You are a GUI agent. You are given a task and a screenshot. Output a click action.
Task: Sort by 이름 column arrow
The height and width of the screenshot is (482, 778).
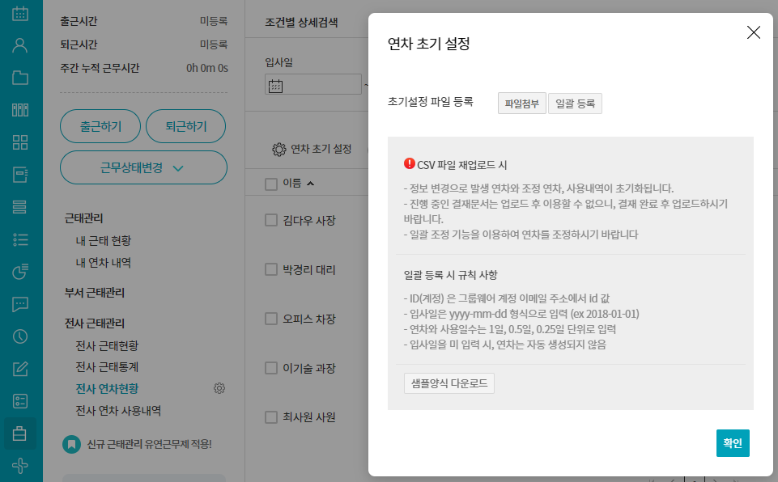click(x=310, y=184)
